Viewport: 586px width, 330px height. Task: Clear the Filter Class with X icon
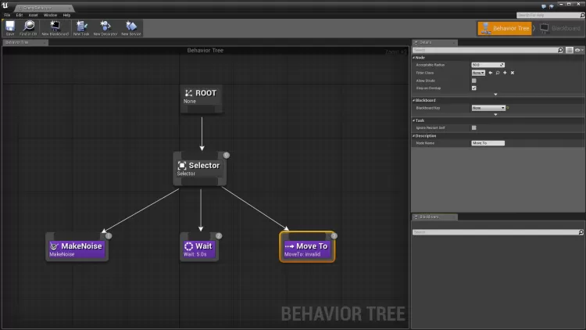pyautogui.click(x=513, y=73)
